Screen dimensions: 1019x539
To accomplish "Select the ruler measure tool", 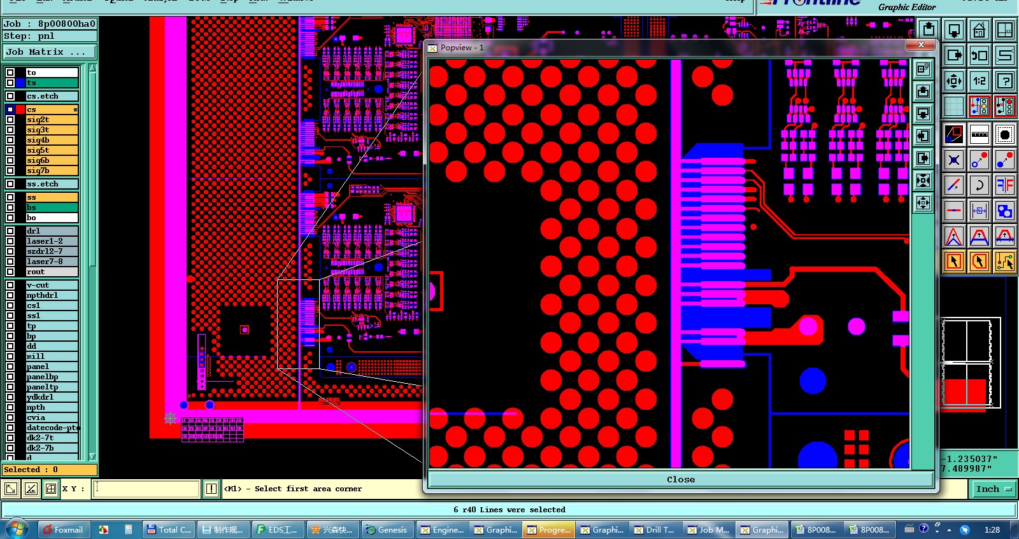I will tap(980, 134).
